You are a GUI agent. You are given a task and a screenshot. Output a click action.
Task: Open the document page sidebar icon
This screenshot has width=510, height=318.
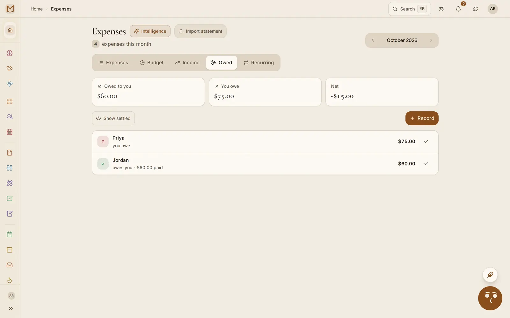pos(10,153)
